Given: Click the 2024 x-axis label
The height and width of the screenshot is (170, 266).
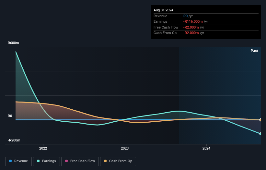Looking at the screenshot, I should coord(206,148).
